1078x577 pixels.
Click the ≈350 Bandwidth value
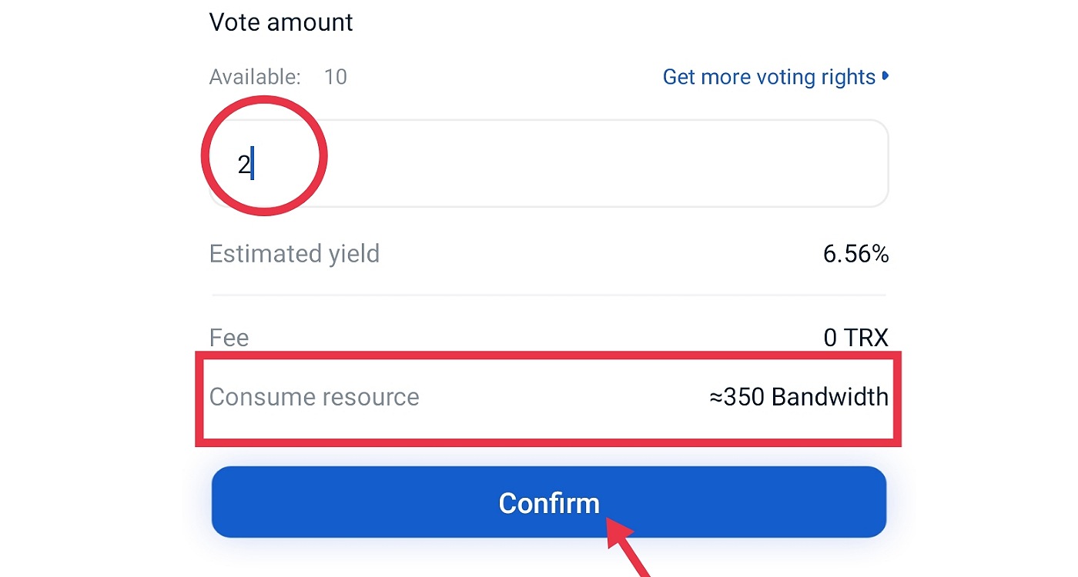(799, 397)
